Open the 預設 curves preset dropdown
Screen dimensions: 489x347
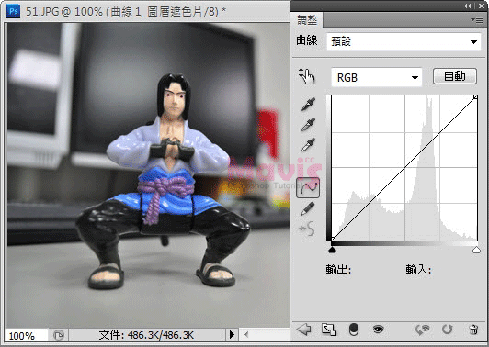404,41
